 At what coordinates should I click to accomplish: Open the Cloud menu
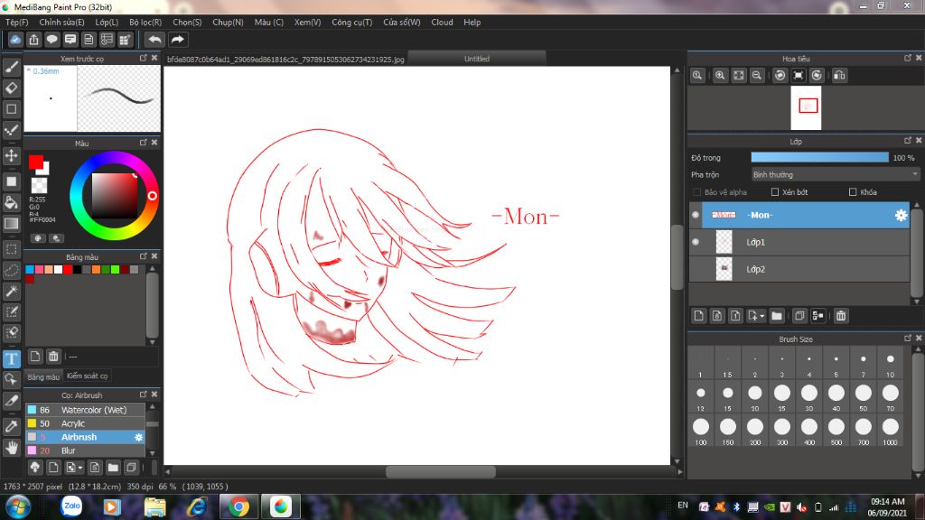tap(442, 22)
